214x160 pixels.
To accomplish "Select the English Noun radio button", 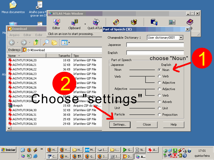I will pos(159,70).
